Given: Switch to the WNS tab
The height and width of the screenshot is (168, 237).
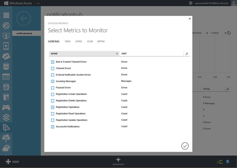Looking at the screenshot, I should pyautogui.click(x=68, y=41).
